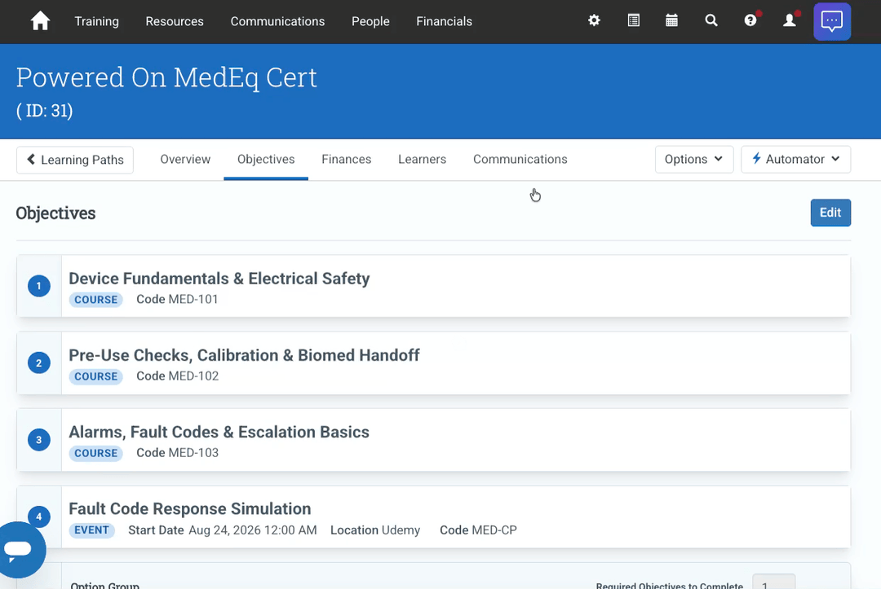Open Fault Code Response Simulation event
881x589 pixels.
click(190, 509)
